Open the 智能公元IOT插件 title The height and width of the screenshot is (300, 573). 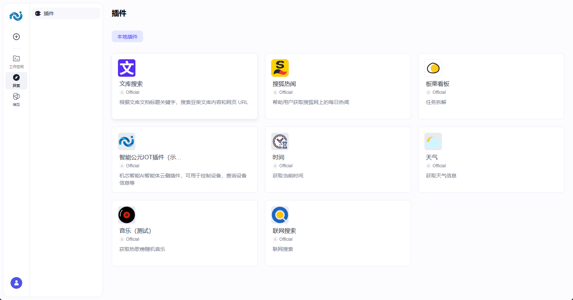coord(150,157)
